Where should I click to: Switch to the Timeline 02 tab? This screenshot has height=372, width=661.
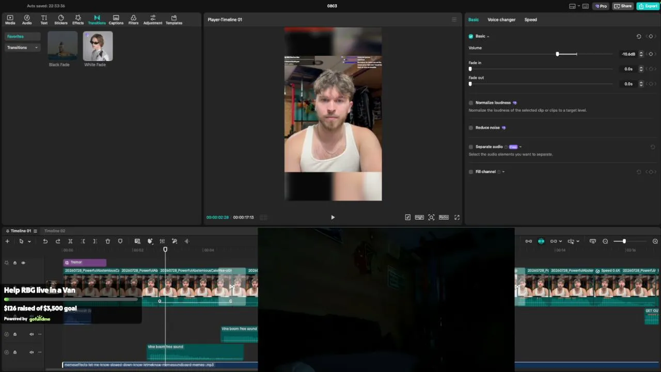click(55, 231)
